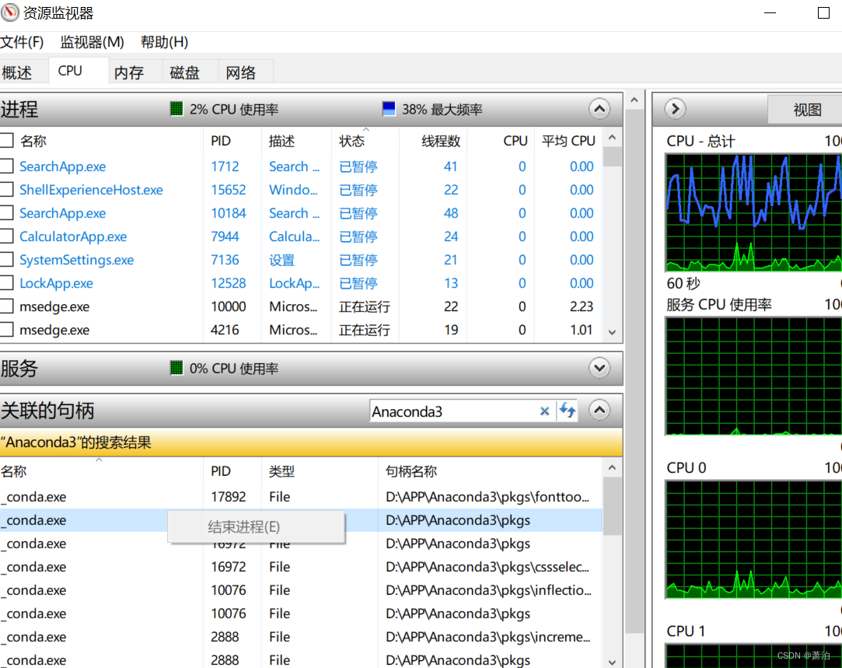
Task: Select LockApp.exe process name
Action: (x=57, y=283)
